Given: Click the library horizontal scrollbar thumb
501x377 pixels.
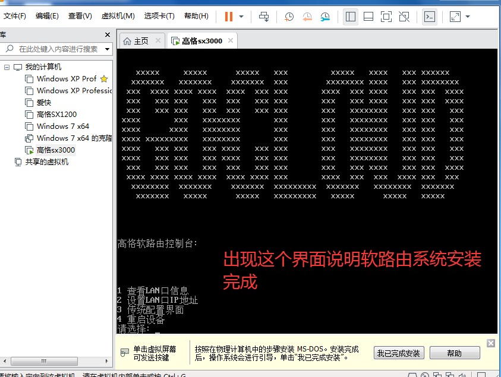Looking at the screenshot, I should 44,361.
